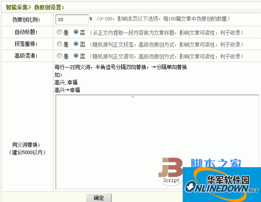Click the 同义词替换 label

pos(26,145)
